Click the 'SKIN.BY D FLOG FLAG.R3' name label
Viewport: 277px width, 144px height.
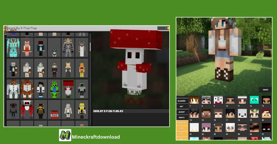[x=108, y=111]
